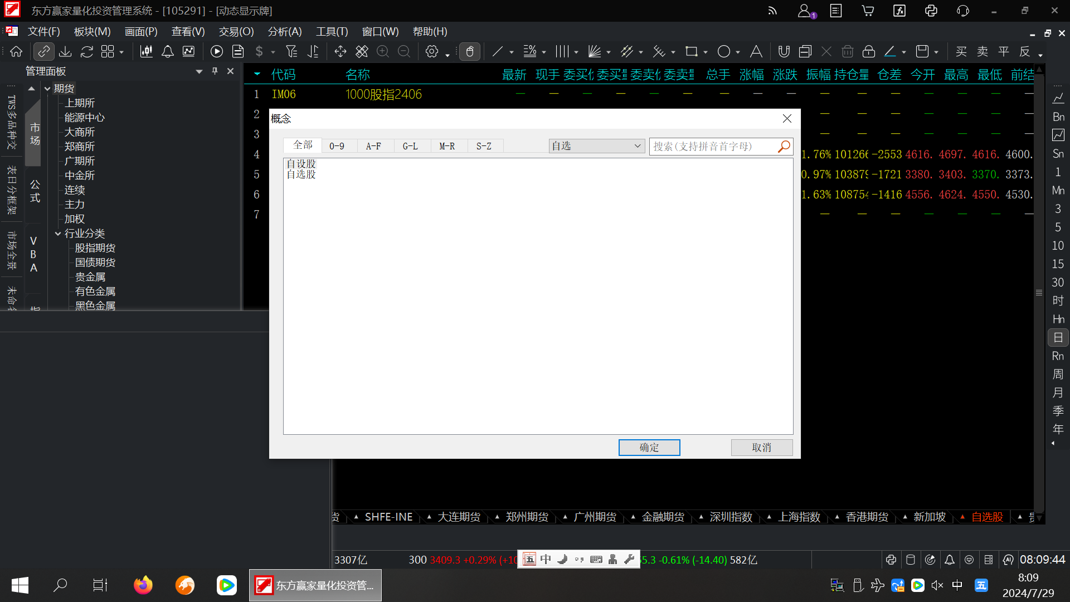Image resolution: width=1070 pixels, height=602 pixels.
Task: Select 股指期货 in the tree
Action: pos(95,248)
